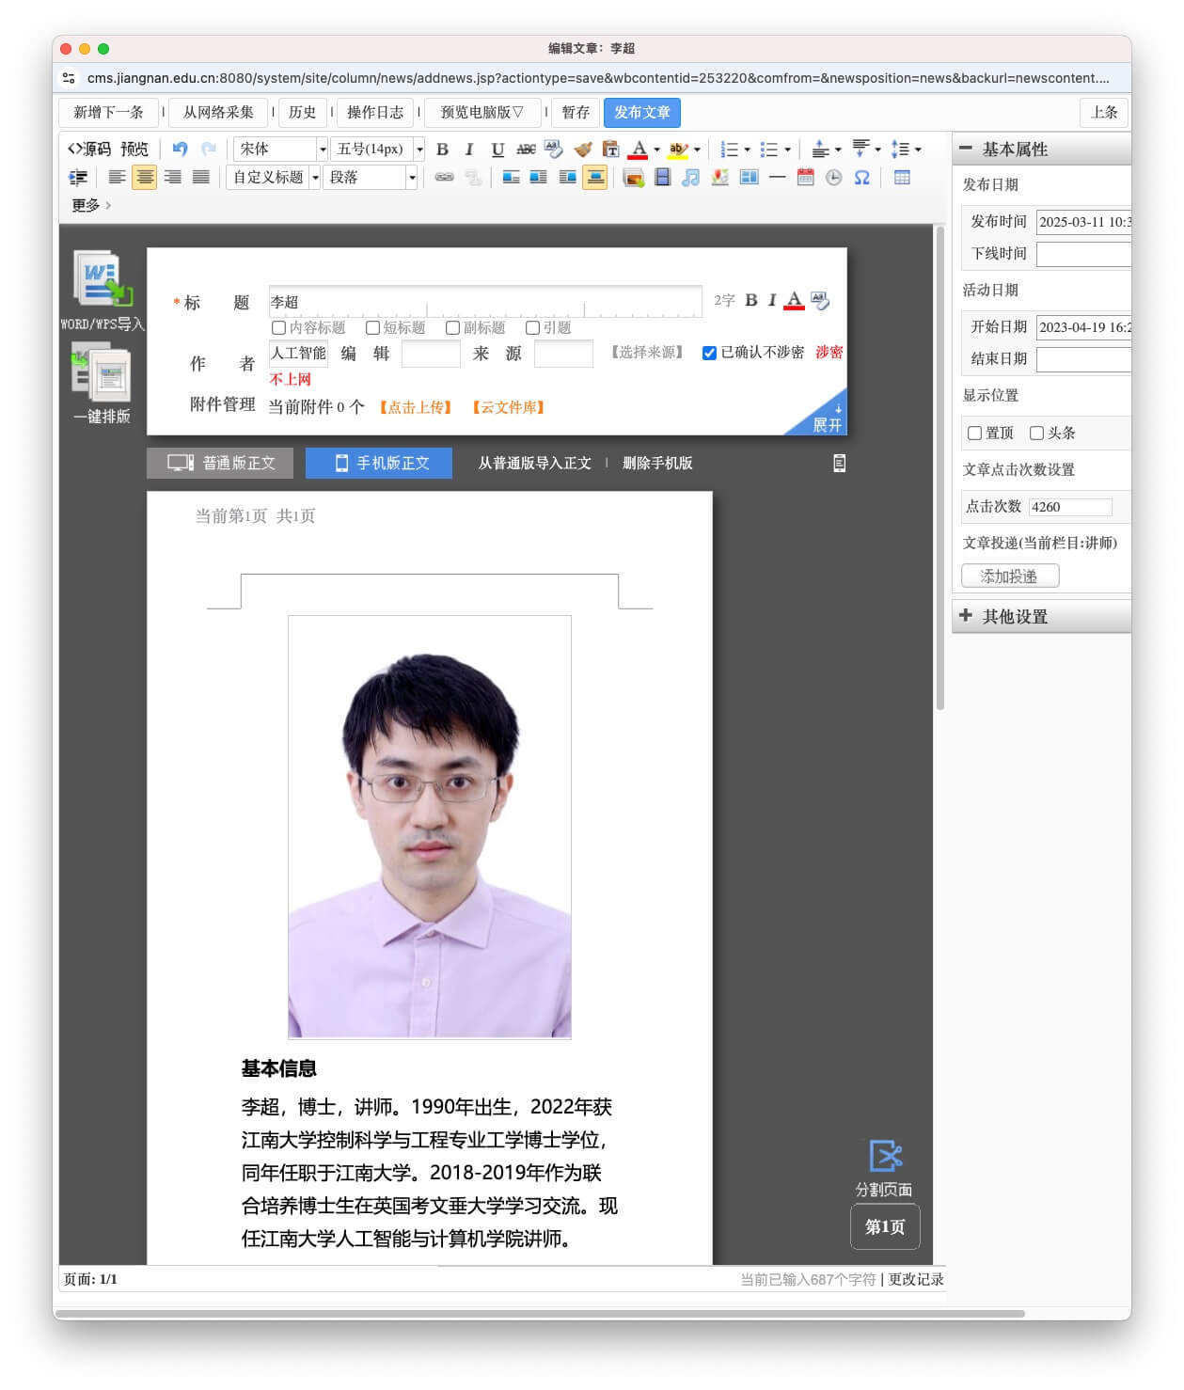This screenshot has height=1390, width=1184.
Task: Click the 分割页面 split page icon
Action: pyautogui.click(x=884, y=1156)
